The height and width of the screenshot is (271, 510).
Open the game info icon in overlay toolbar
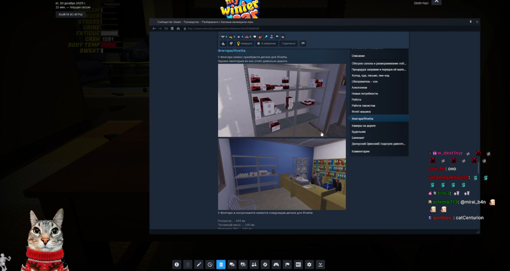click(177, 265)
